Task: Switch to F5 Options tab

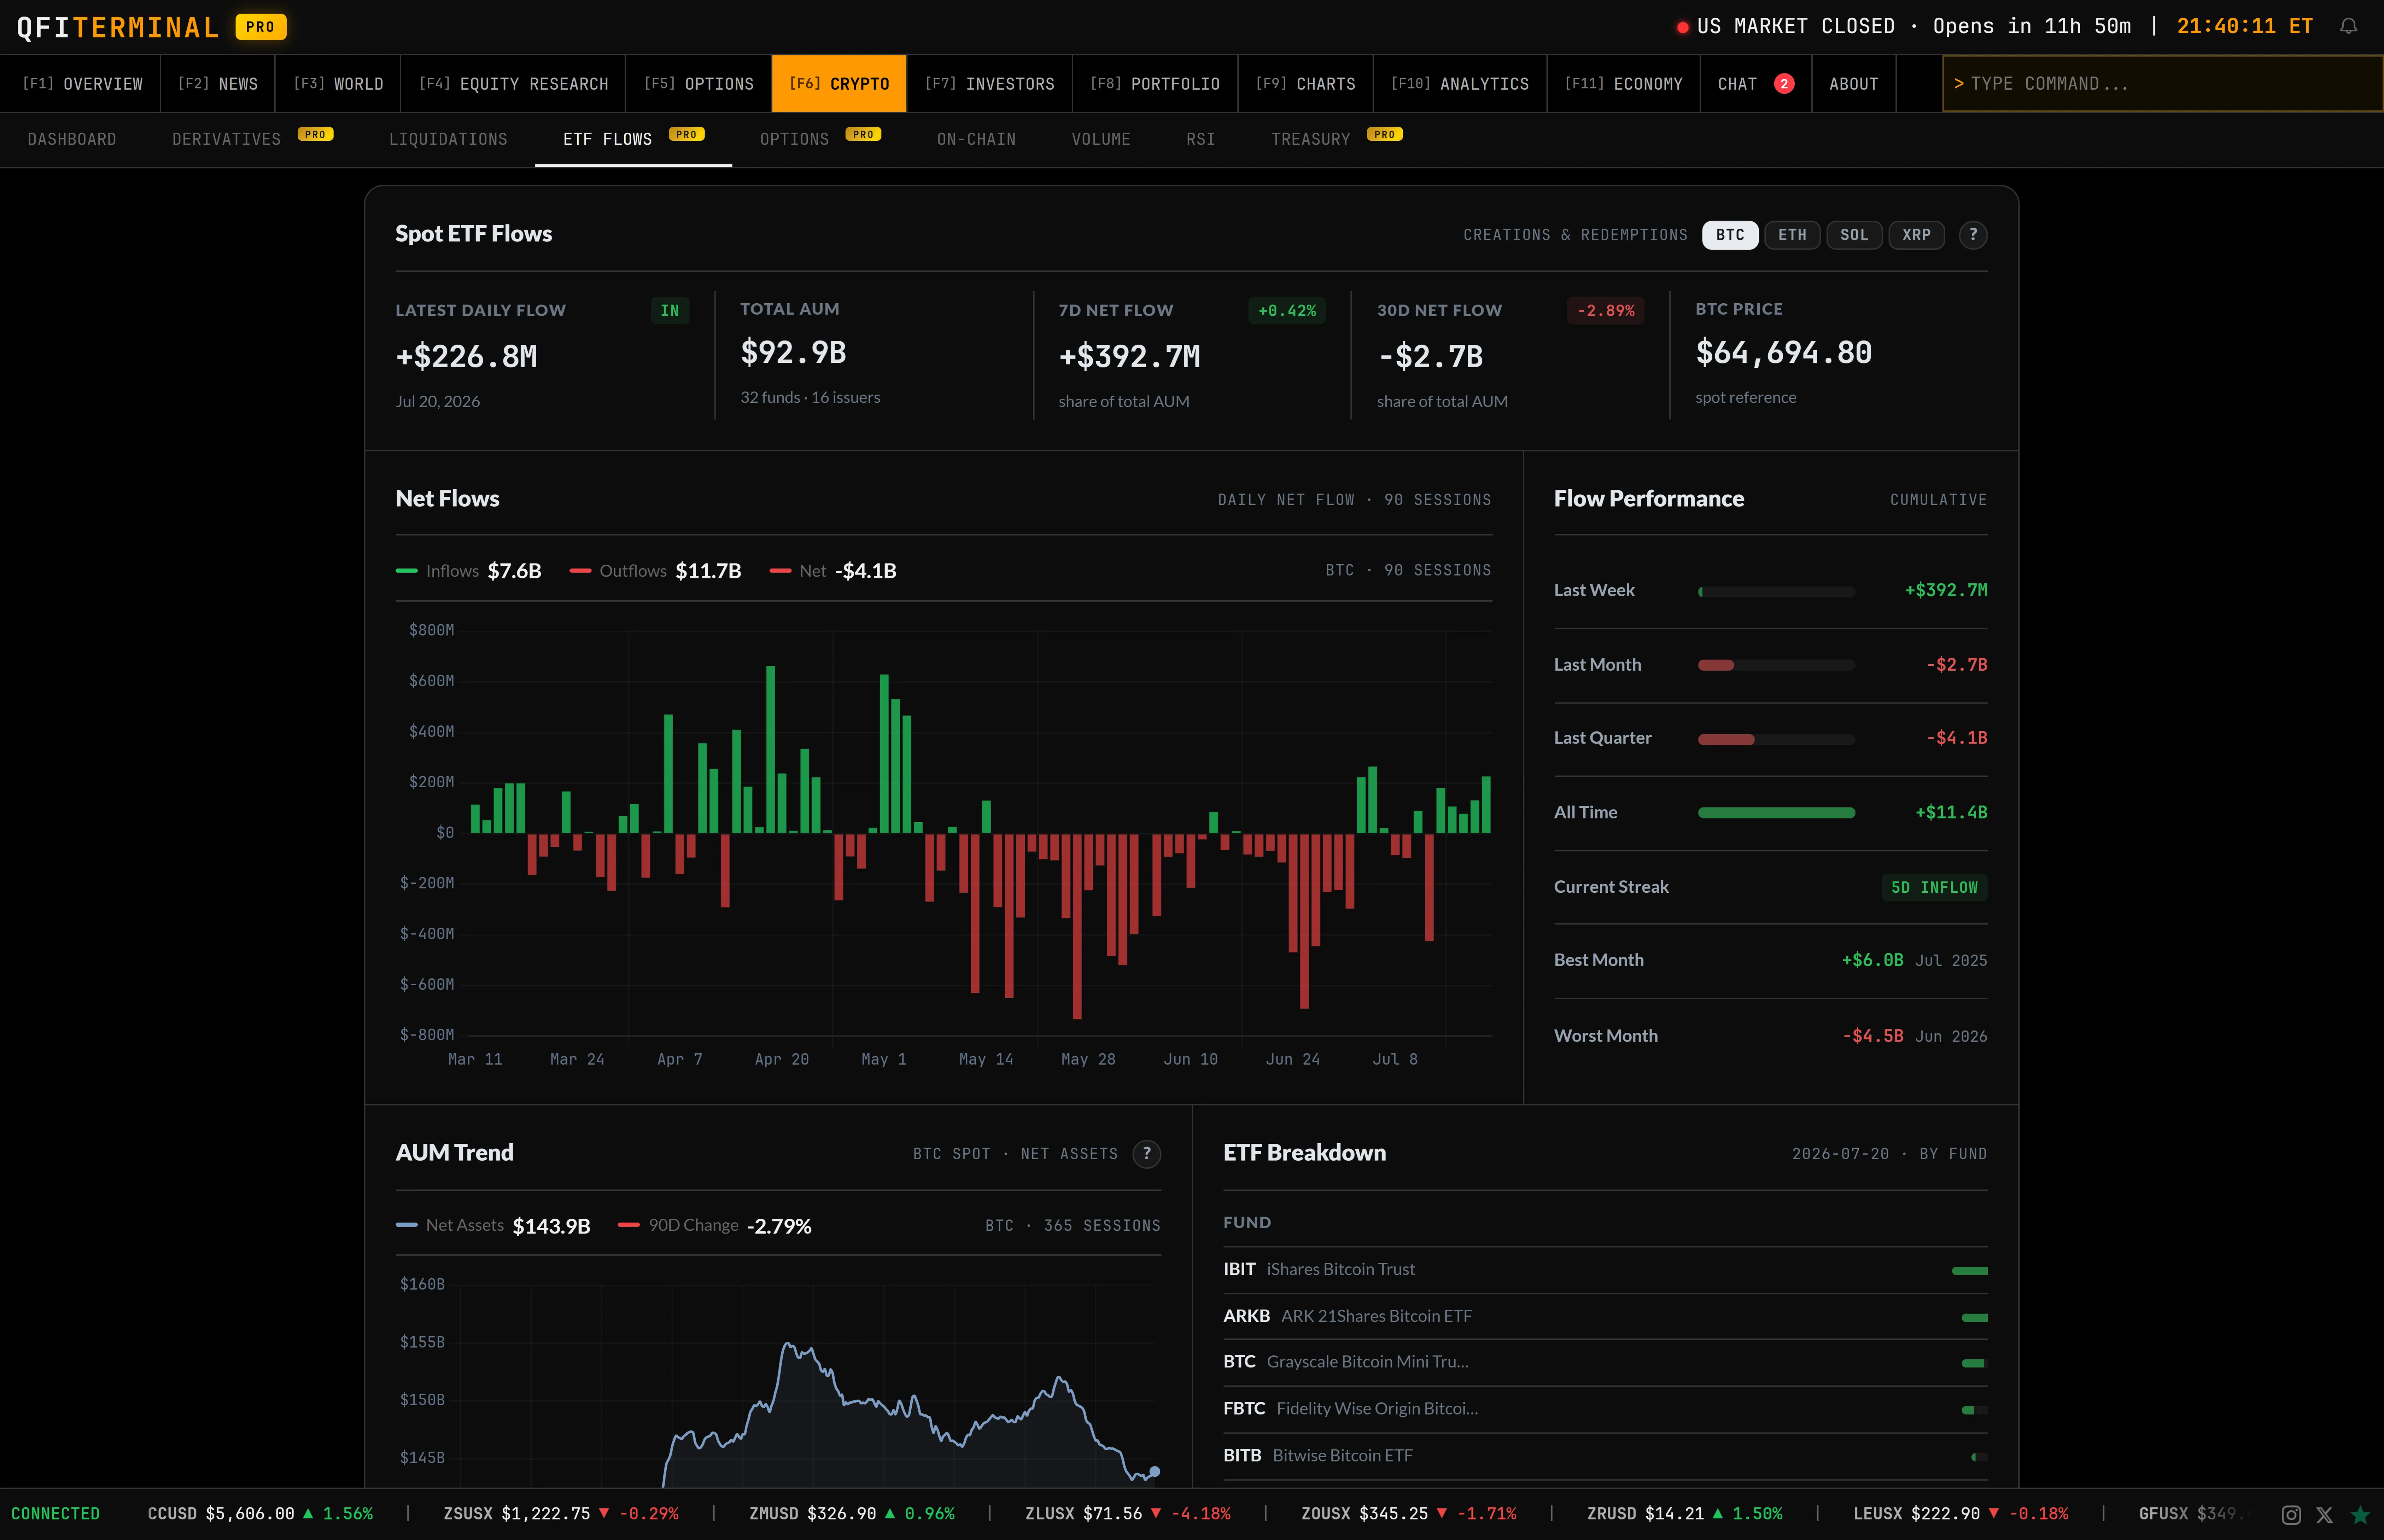Action: (x=699, y=84)
